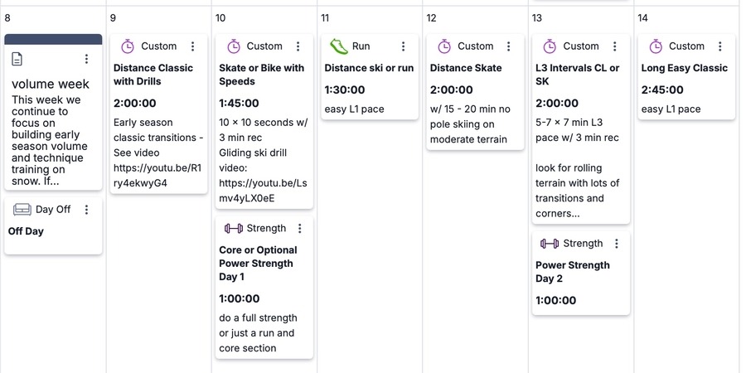Open options menu for Skate or Bike workout
746x373 pixels.
tap(298, 46)
